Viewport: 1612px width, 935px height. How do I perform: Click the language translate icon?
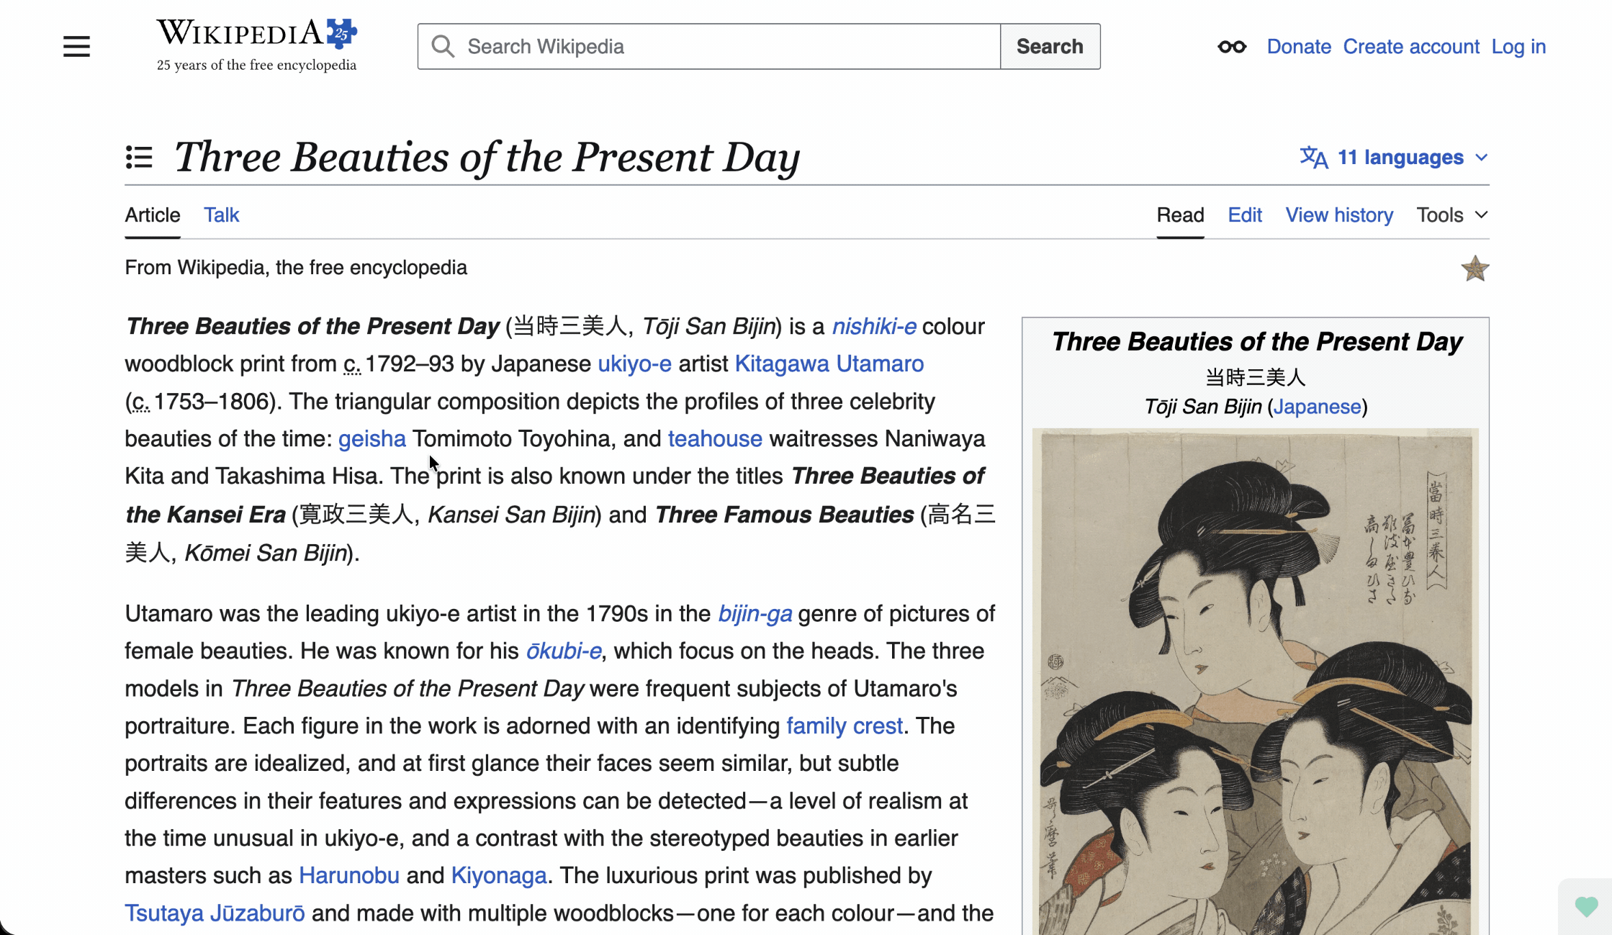tap(1314, 157)
